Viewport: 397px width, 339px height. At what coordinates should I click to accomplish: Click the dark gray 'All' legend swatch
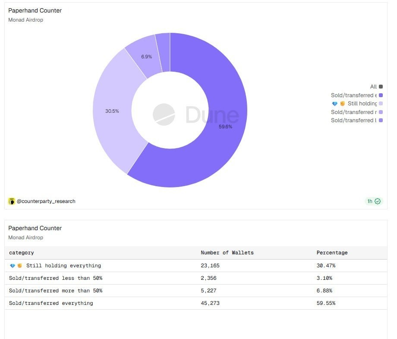coord(381,87)
